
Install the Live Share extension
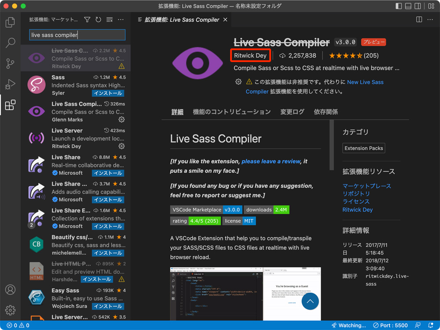[108, 173]
